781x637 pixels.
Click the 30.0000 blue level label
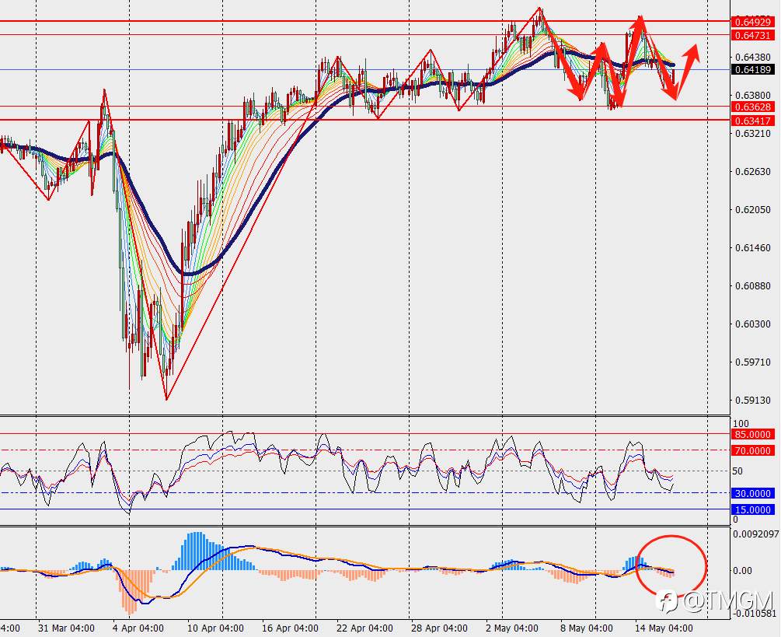752,493
